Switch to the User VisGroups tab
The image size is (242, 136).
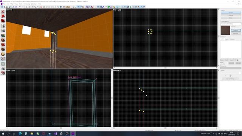click(x=222, y=39)
